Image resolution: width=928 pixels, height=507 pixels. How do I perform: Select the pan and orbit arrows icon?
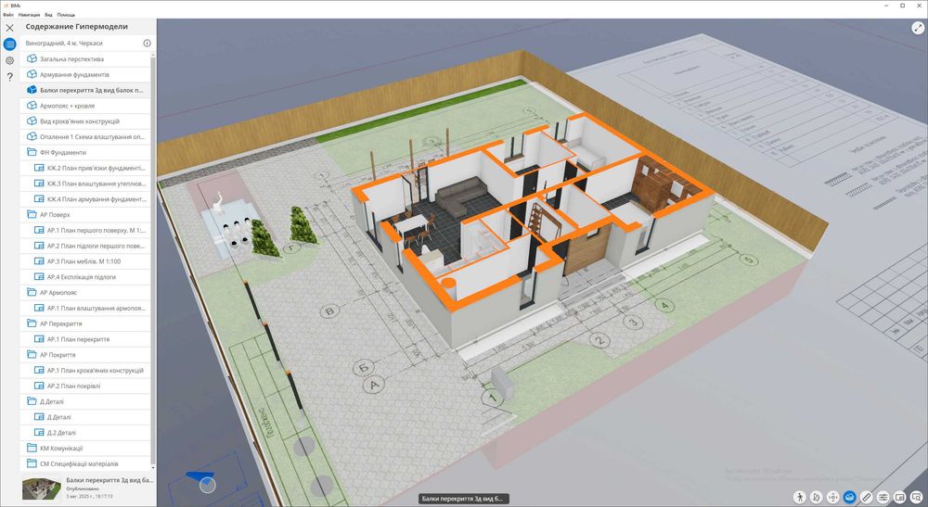[832, 498]
